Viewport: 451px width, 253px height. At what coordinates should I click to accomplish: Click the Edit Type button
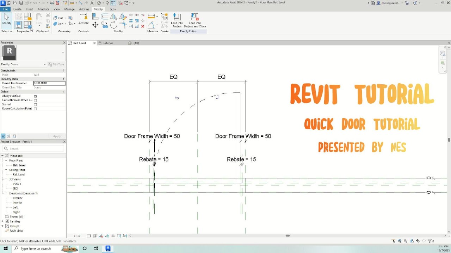click(x=56, y=64)
